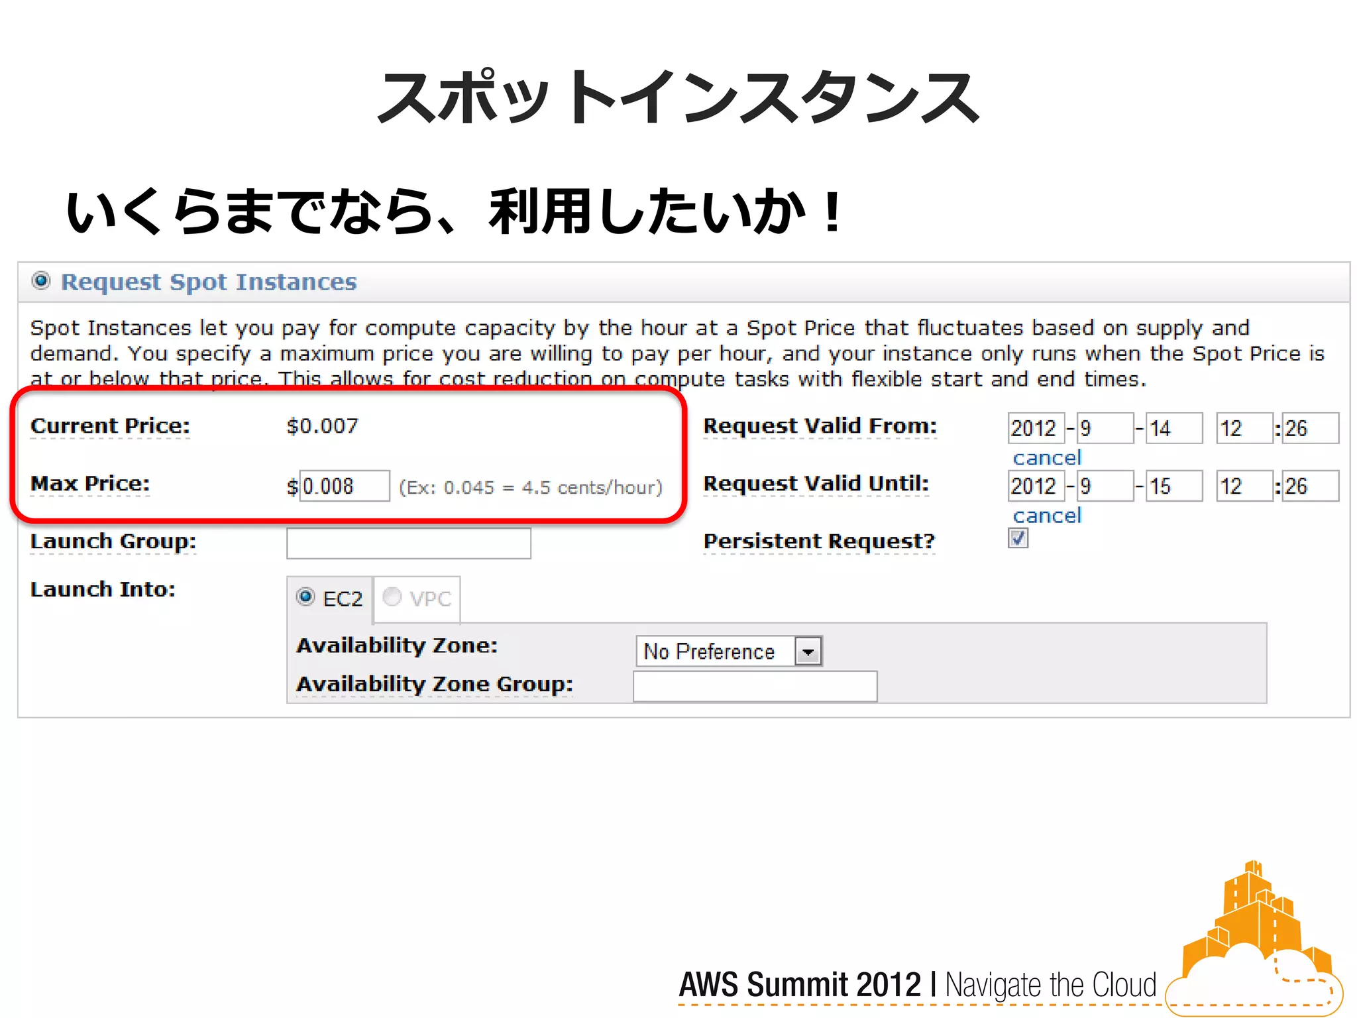The height and width of the screenshot is (1018, 1357).
Task: Click the Request Valid From label
Action: 820,425
